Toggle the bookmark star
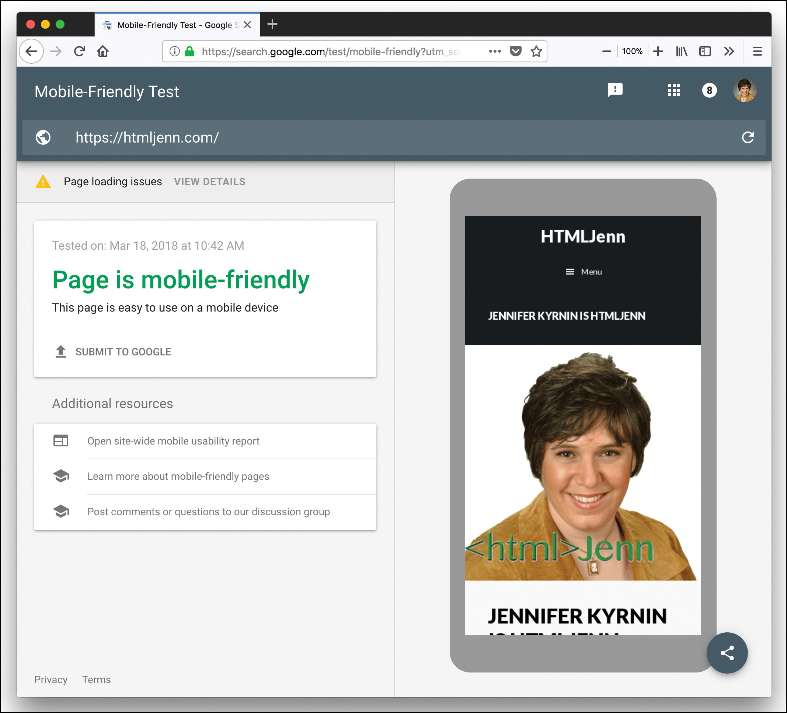The height and width of the screenshot is (713, 787). [536, 51]
